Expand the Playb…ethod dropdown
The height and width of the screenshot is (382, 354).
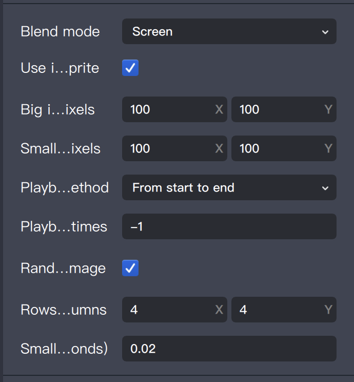[x=229, y=187]
